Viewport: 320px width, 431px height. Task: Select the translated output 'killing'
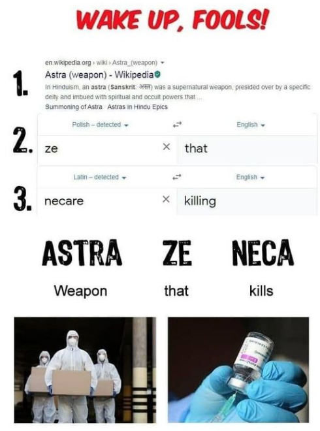click(x=200, y=201)
